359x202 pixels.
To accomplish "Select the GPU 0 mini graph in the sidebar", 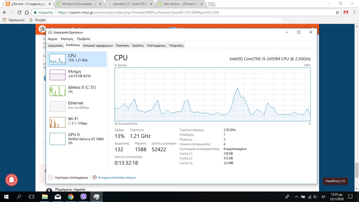I will point(58,139).
